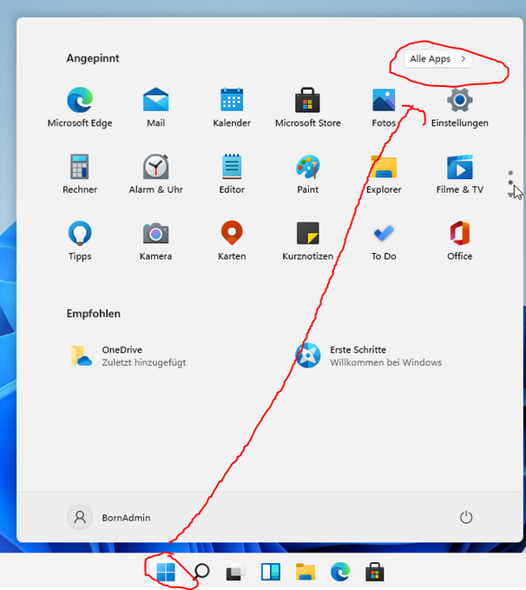
Task: Open the pinned Explorer app
Action: [384, 174]
